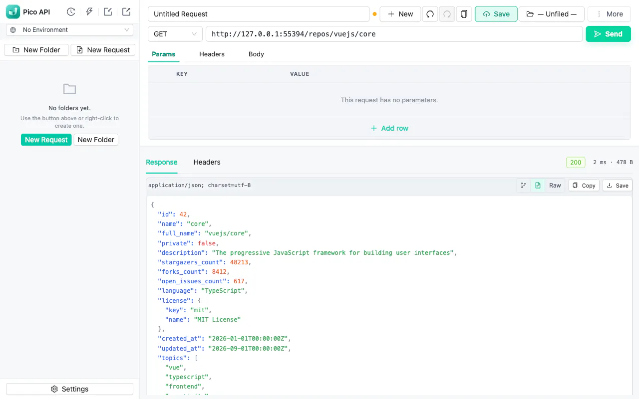
Task: Click the import icon with inward arrow
Action: [x=108, y=12]
